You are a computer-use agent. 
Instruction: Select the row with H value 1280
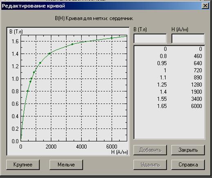tap(169, 85)
